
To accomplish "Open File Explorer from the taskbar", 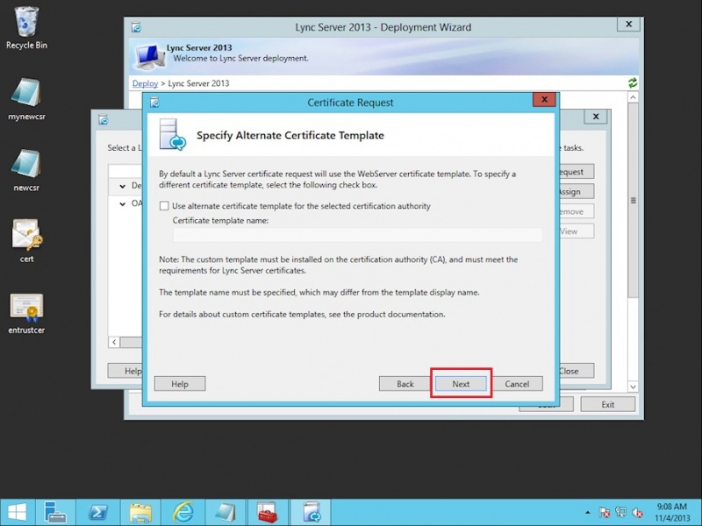I will (x=140, y=512).
